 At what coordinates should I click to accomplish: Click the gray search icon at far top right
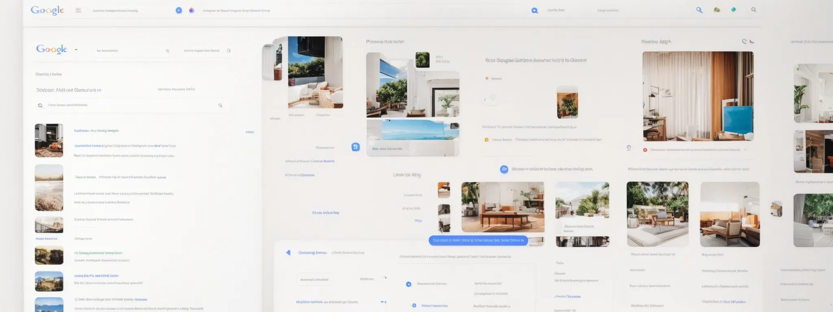coord(754,10)
